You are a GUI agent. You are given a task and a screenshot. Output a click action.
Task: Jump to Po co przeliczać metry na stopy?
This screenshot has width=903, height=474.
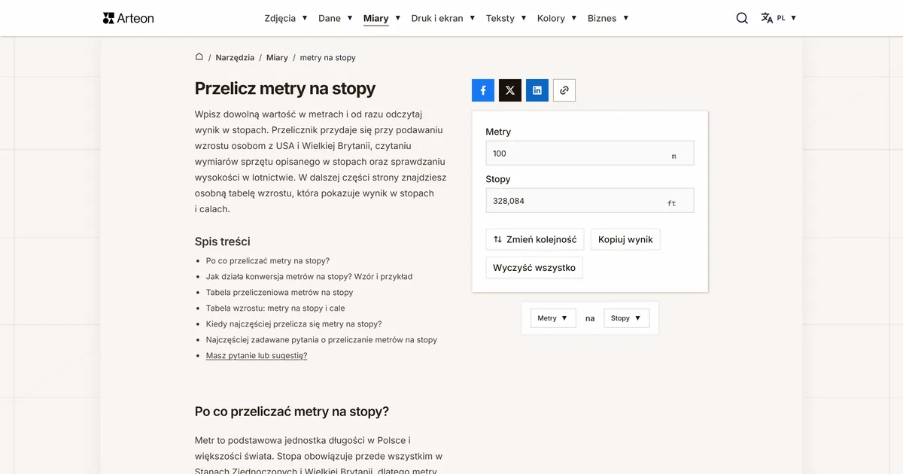click(x=268, y=261)
